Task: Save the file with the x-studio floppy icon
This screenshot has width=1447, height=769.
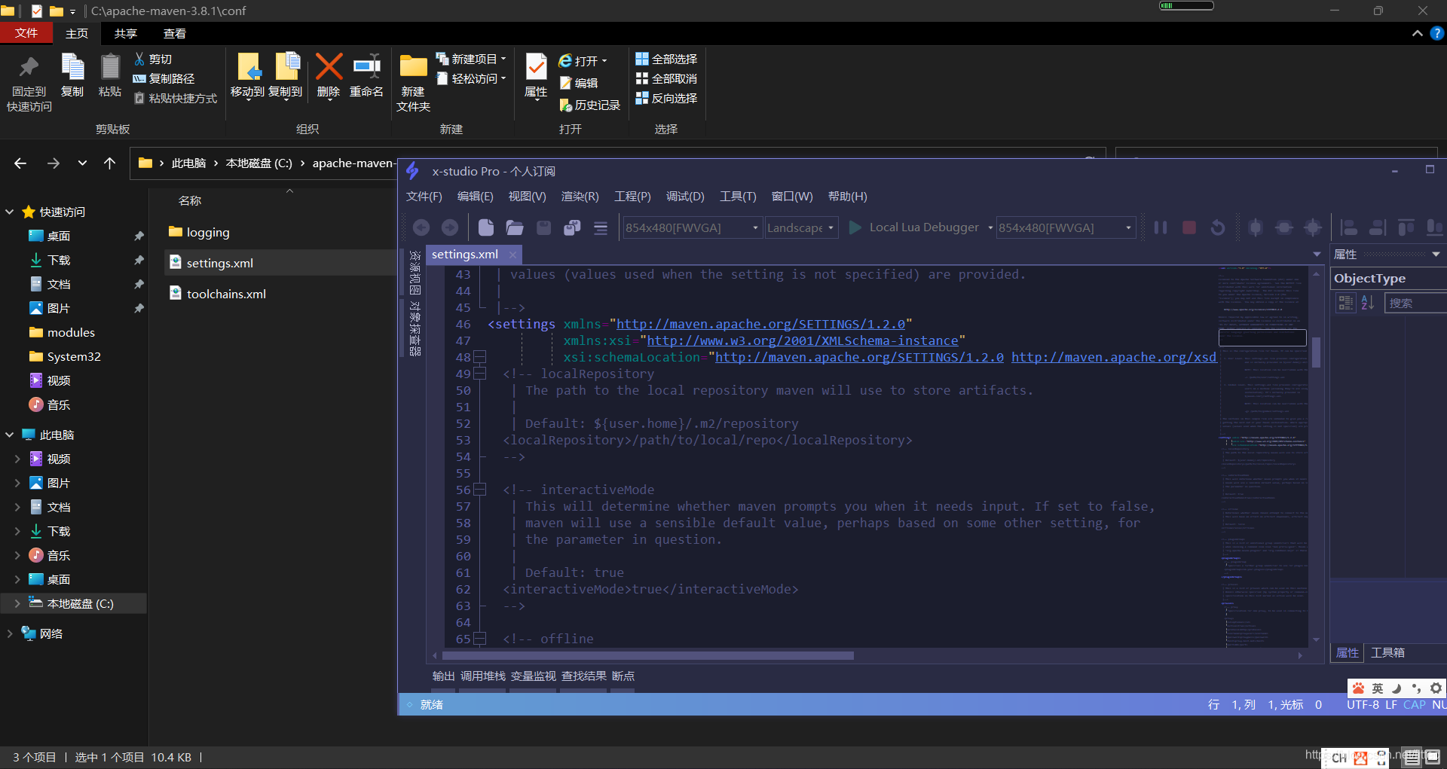Action: tap(543, 227)
